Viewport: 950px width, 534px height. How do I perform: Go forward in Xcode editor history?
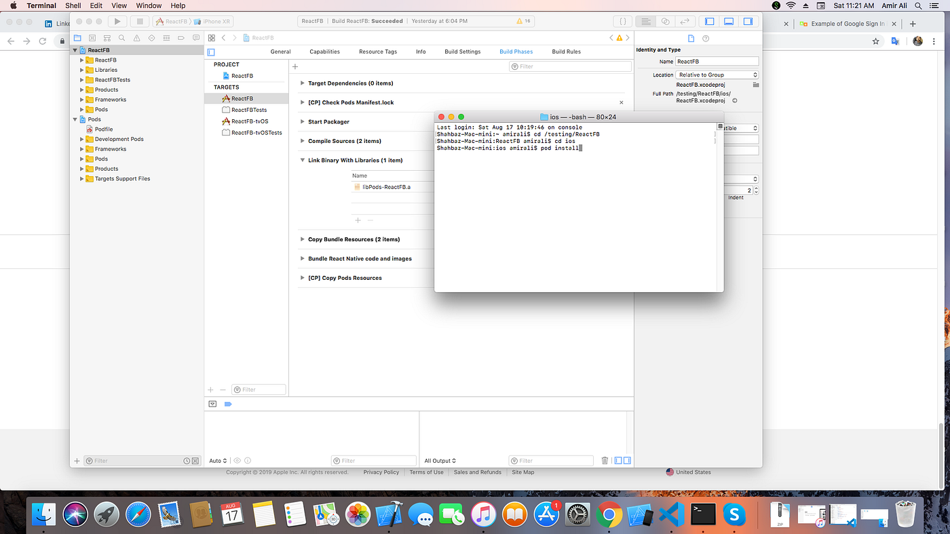(x=235, y=38)
